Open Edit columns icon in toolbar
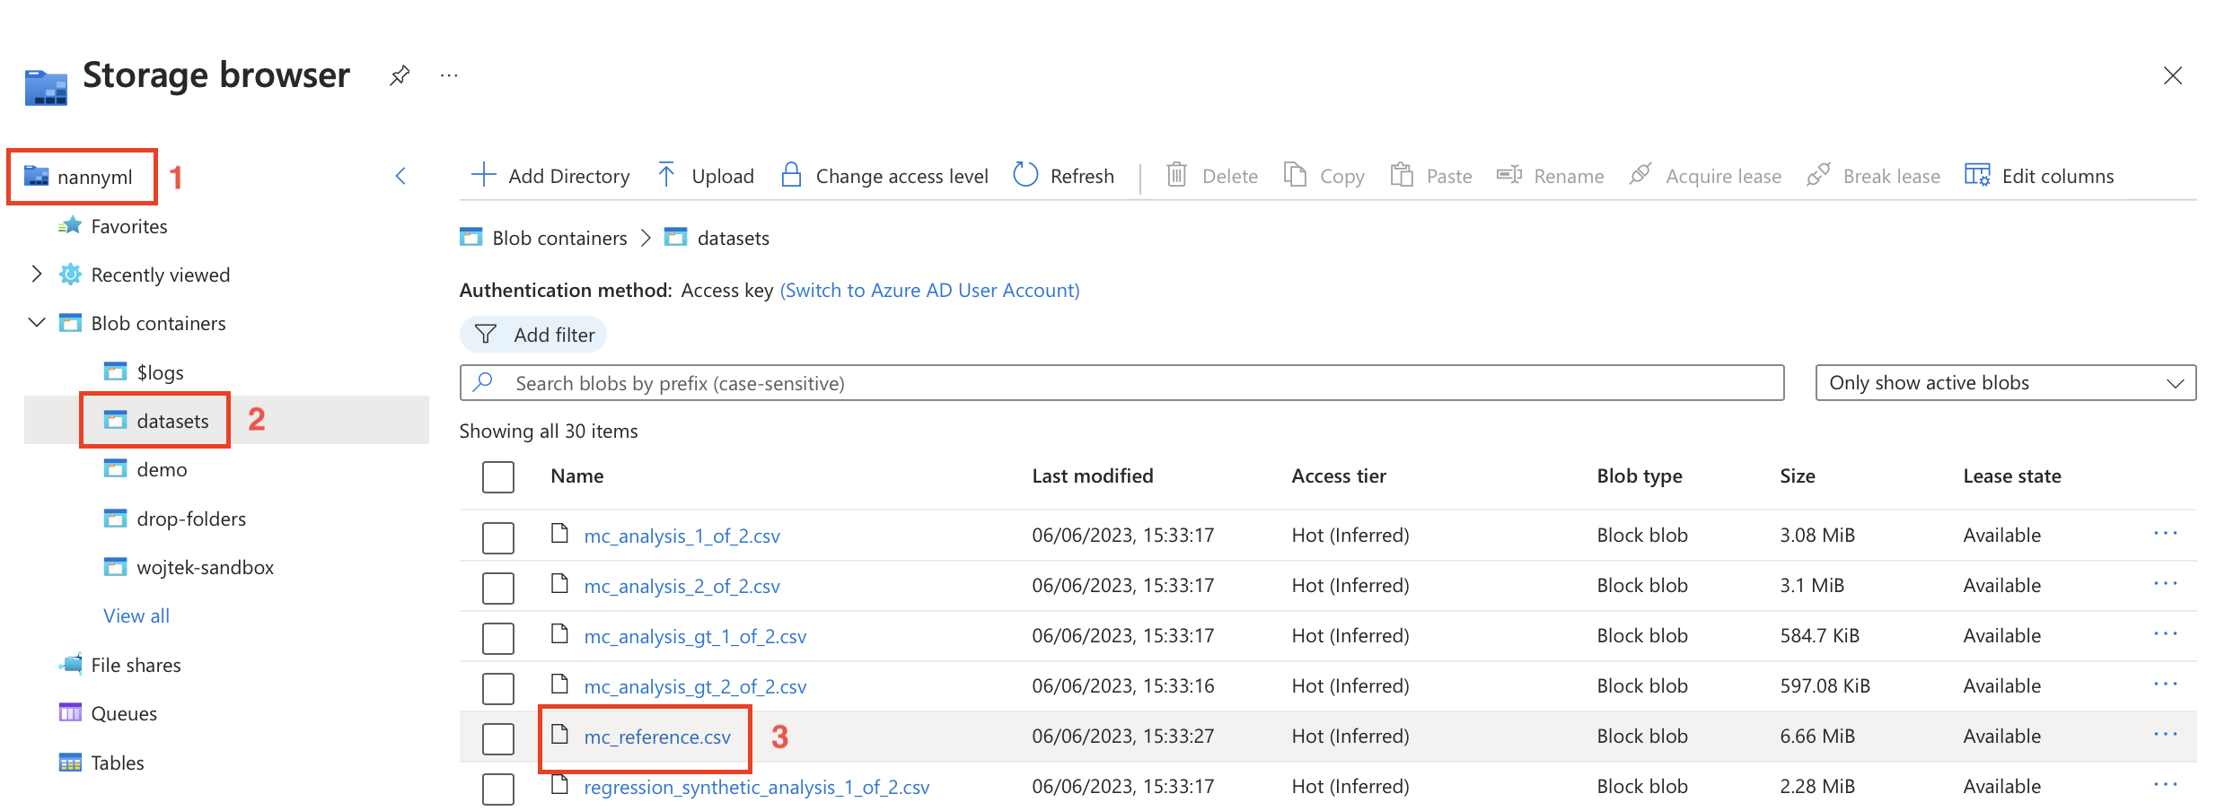Screen dimensions: 2216x811 pyautogui.click(x=1976, y=175)
